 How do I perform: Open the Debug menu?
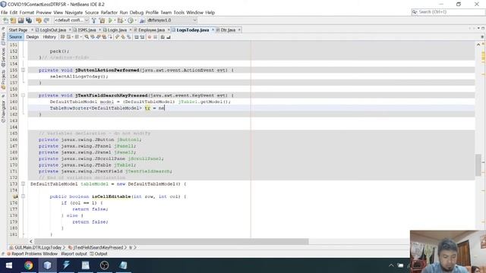(137, 12)
